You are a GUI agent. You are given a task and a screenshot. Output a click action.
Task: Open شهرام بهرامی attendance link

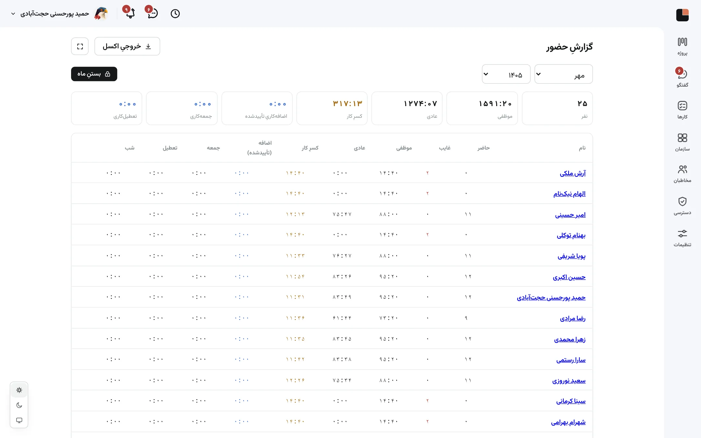(x=568, y=422)
